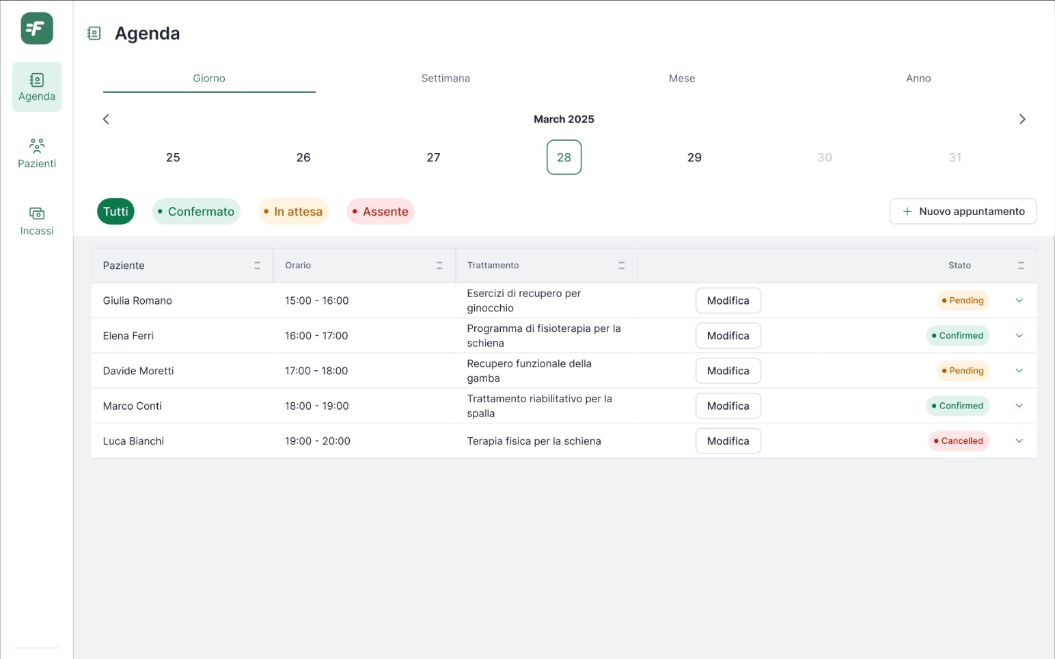
Task: Select day 26 in calendar strip
Action: tap(303, 158)
